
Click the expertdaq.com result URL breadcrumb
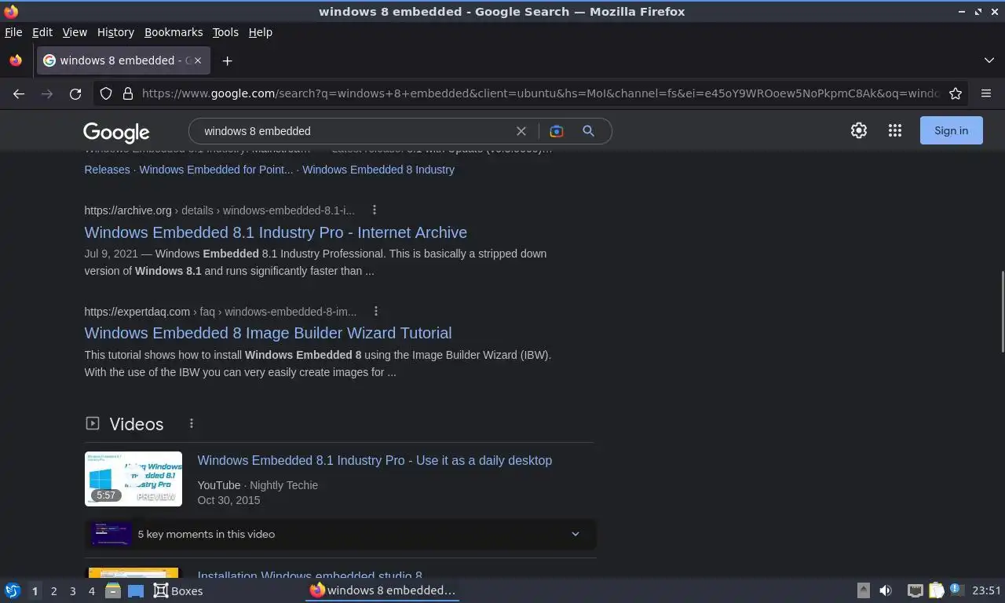[x=221, y=312]
